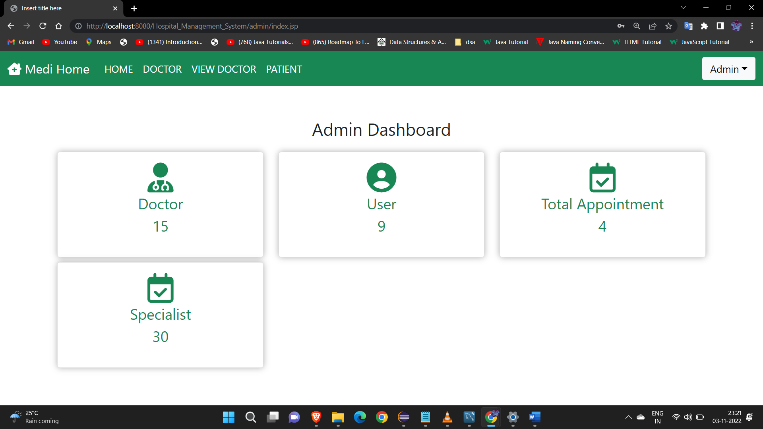Click the Medi Home plus logo icon
The image size is (763, 429).
tap(14, 68)
